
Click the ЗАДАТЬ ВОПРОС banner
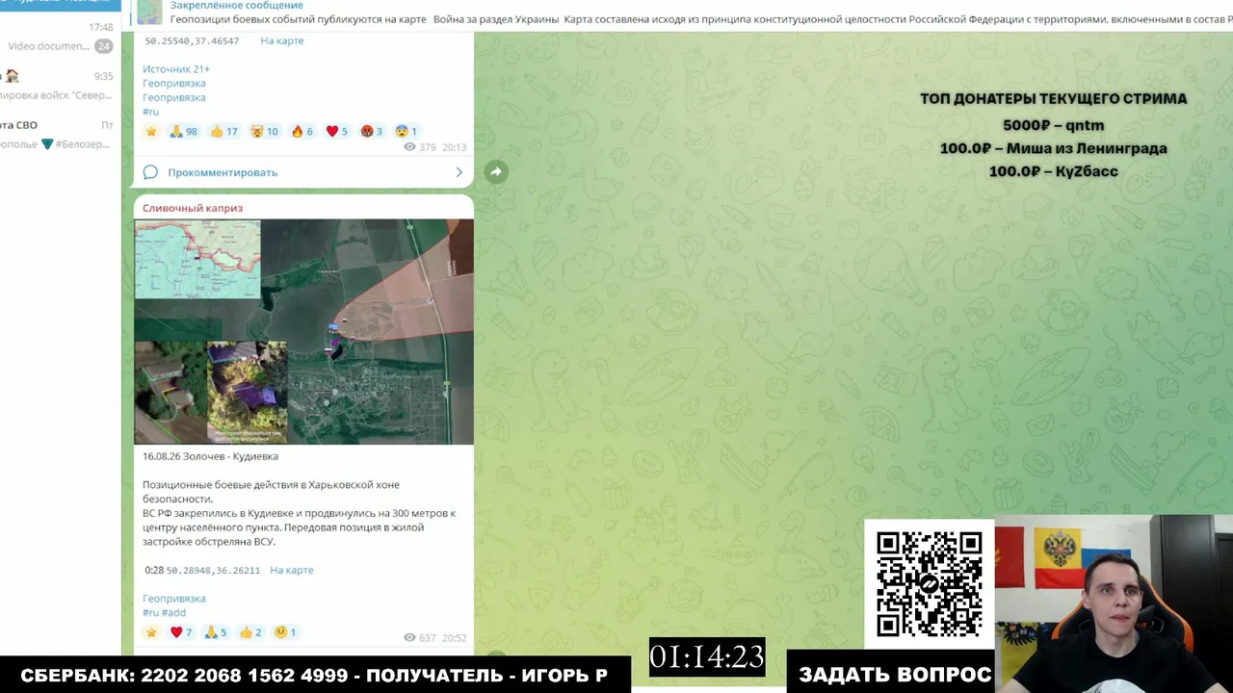[895, 675]
